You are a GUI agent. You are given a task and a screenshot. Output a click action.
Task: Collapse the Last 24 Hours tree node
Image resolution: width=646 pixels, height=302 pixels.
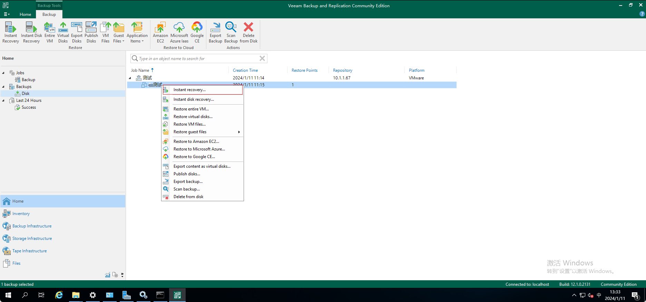pyautogui.click(x=3, y=100)
